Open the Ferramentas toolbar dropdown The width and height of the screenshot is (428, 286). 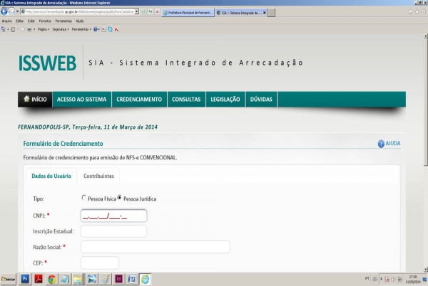coord(80,29)
